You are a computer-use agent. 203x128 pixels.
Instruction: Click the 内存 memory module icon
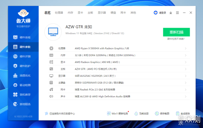click(x=51, y=55)
